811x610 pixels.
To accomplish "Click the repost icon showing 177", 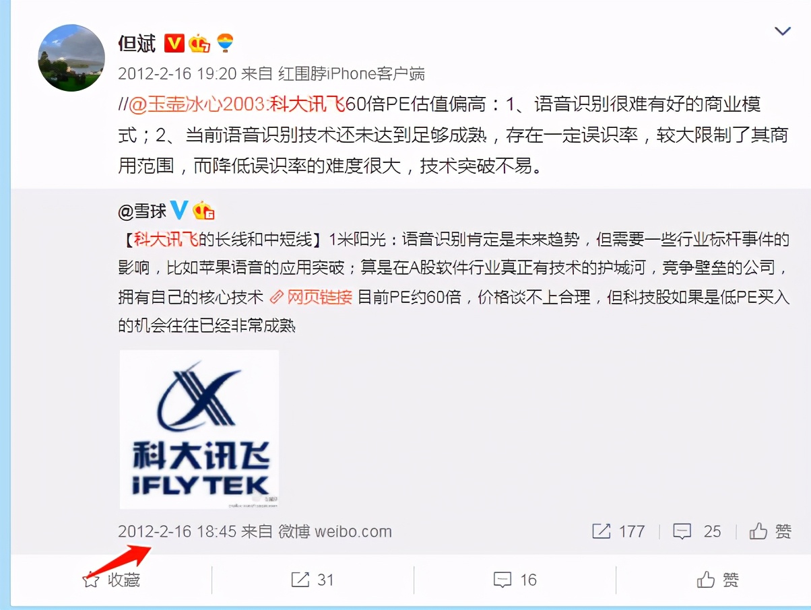I will [618, 531].
